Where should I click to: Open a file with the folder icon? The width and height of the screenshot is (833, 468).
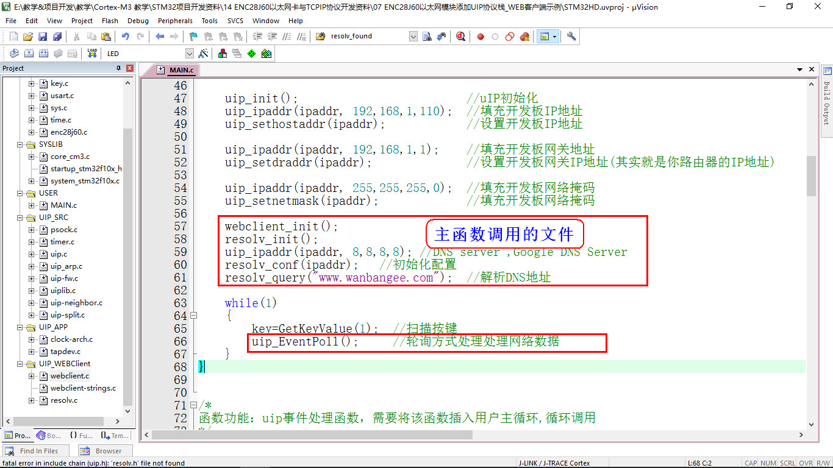[x=28, y=37]
